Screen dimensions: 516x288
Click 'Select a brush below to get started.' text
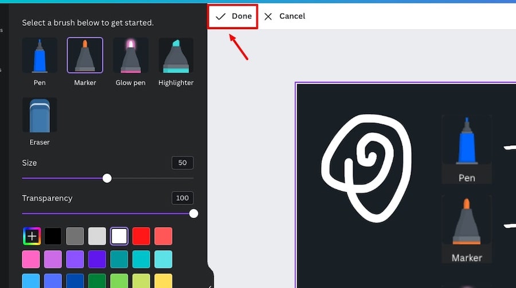pos(88,23)
